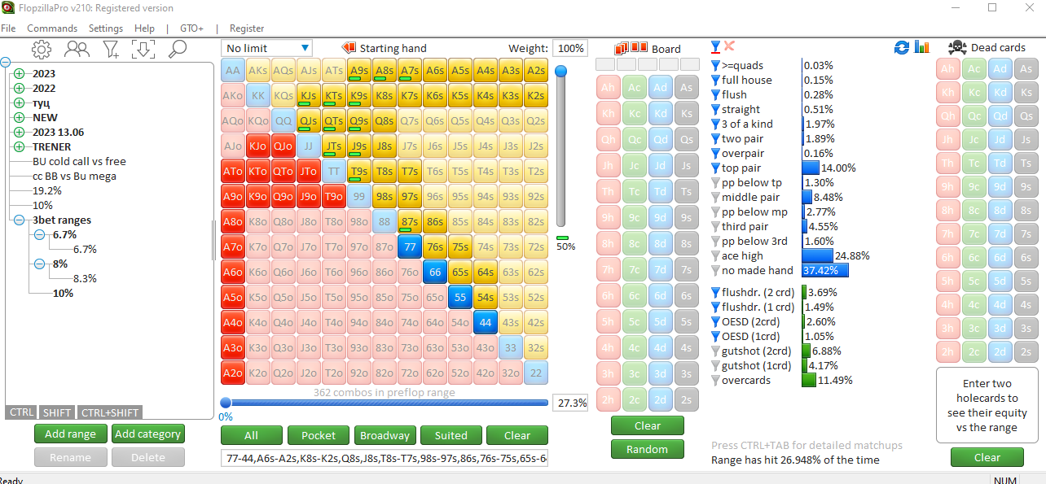Click the range text field starting 77-44
The height and width of the screenshot is (484, 1046).
tap(385, 459)
